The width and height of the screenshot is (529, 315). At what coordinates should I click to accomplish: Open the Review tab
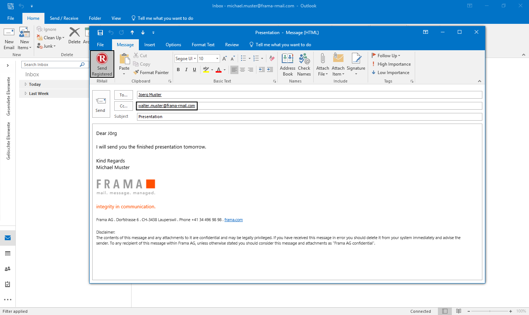[x=232, y=45]
